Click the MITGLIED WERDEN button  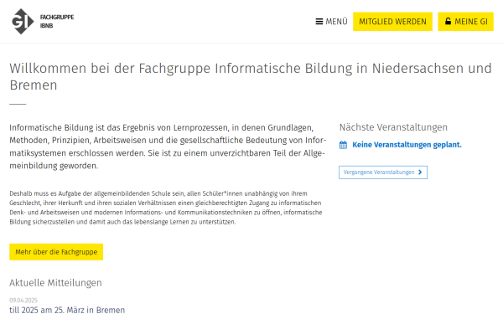(x=392, y=22)
